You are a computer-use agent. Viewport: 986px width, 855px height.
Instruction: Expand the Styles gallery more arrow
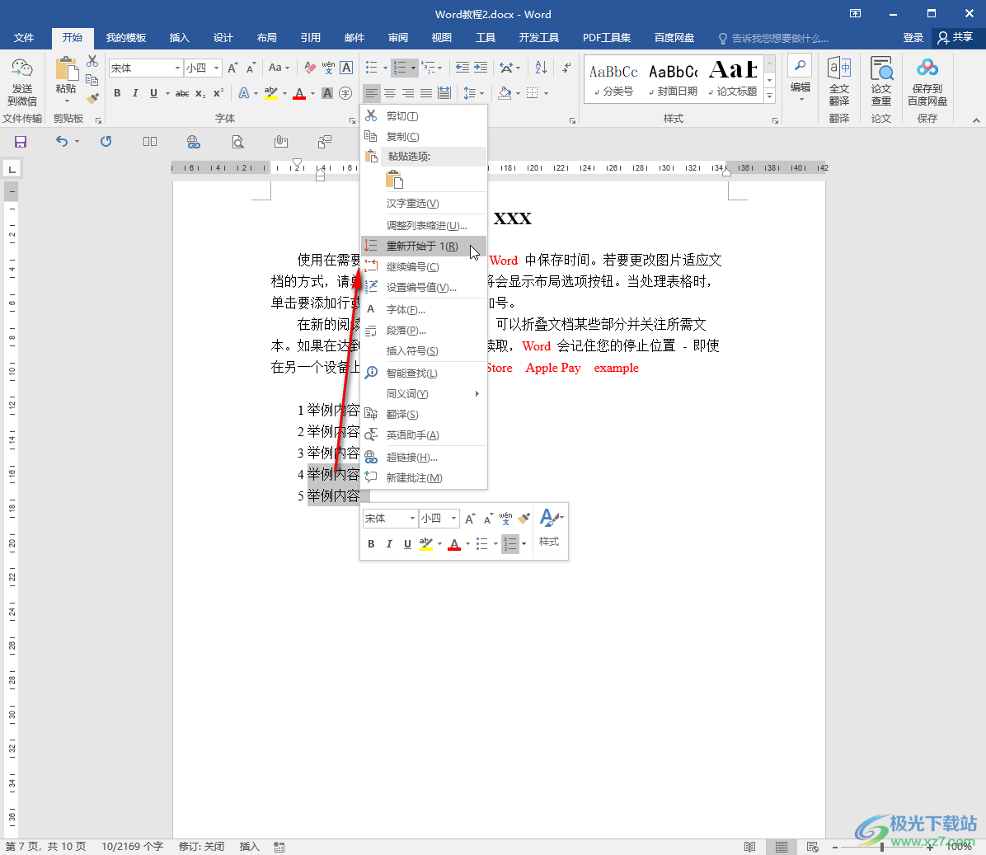(770, 96)
